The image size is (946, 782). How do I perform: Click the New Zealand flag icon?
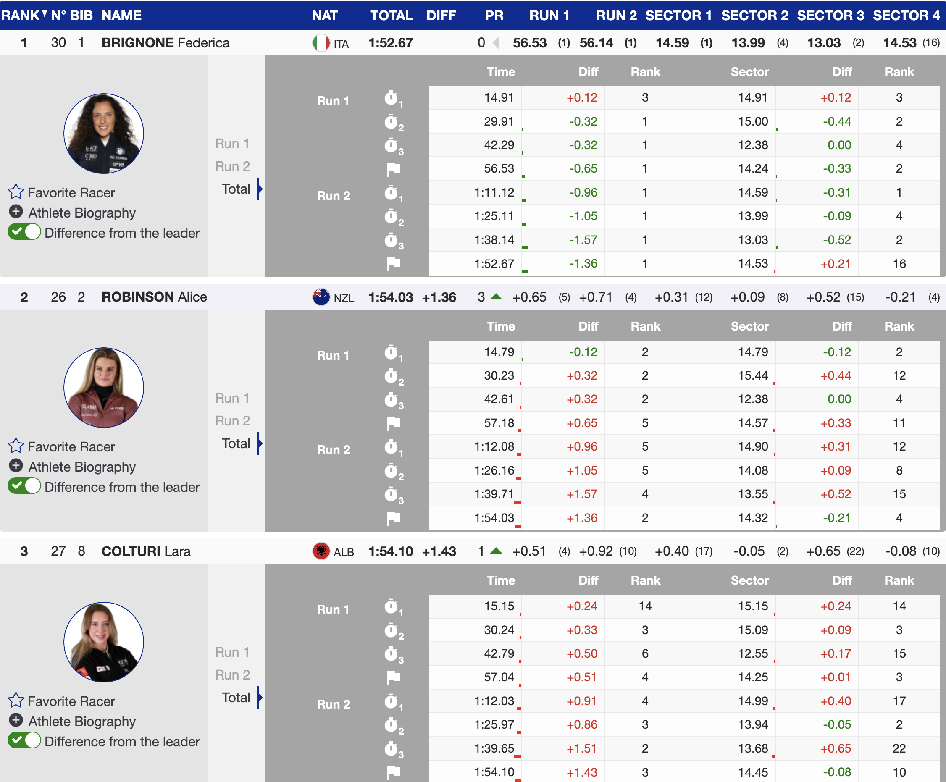321,297
